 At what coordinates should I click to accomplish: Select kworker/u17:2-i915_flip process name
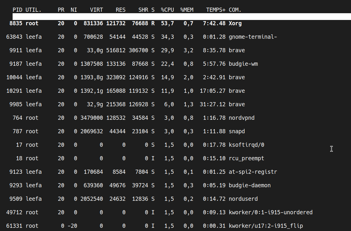pyautogui.click(x=266, y=226)
